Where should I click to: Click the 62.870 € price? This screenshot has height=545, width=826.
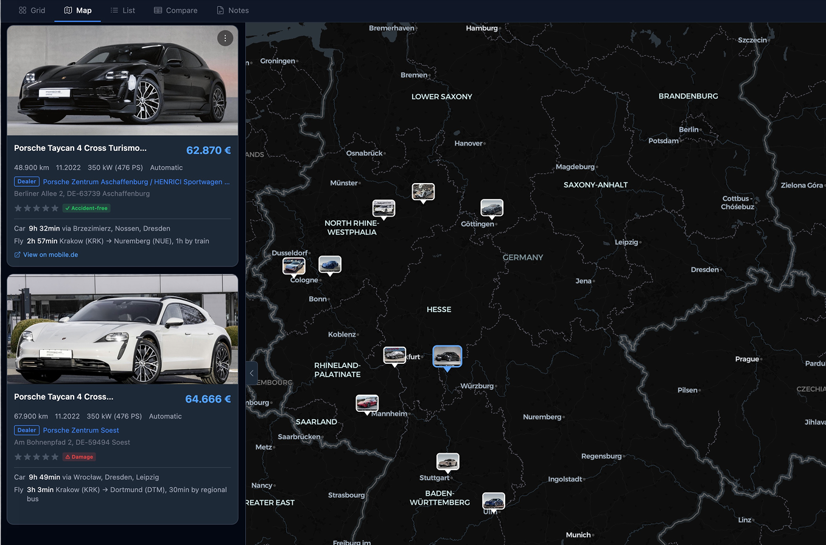(x=209, y=150)
